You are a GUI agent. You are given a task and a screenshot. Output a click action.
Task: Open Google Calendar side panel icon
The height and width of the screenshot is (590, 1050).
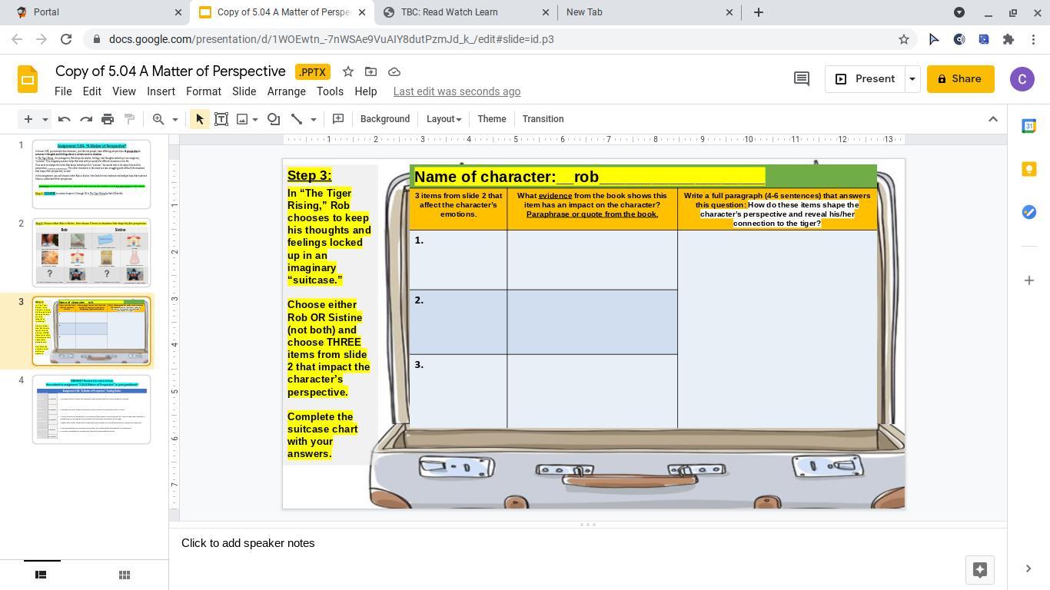1028,127
